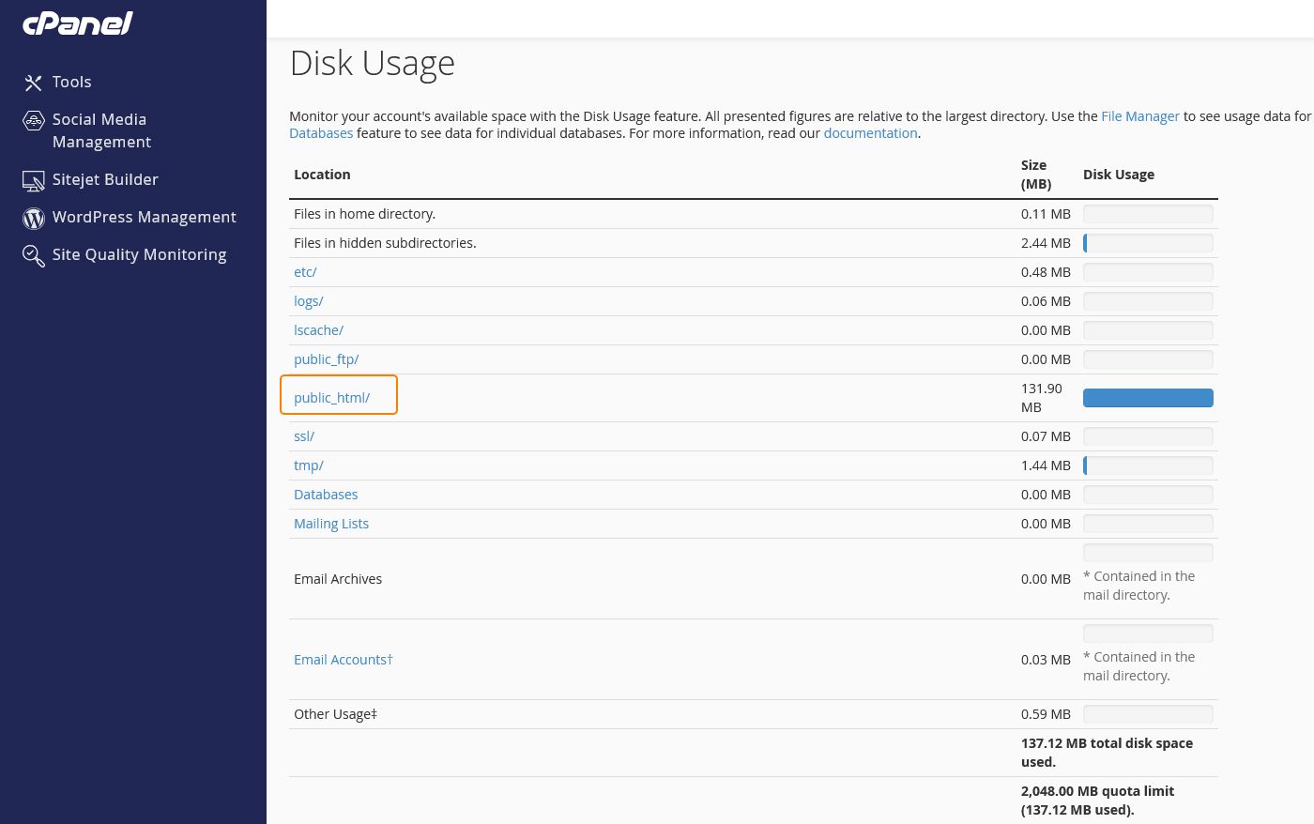View the tmp/ folder usage
Image resolution: width=1314 pixels, height=824 pixels.
pyautogui.click(x=308, y=465)
